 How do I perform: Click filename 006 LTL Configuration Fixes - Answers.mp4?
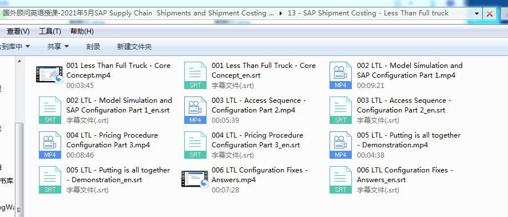coord(260,175)
